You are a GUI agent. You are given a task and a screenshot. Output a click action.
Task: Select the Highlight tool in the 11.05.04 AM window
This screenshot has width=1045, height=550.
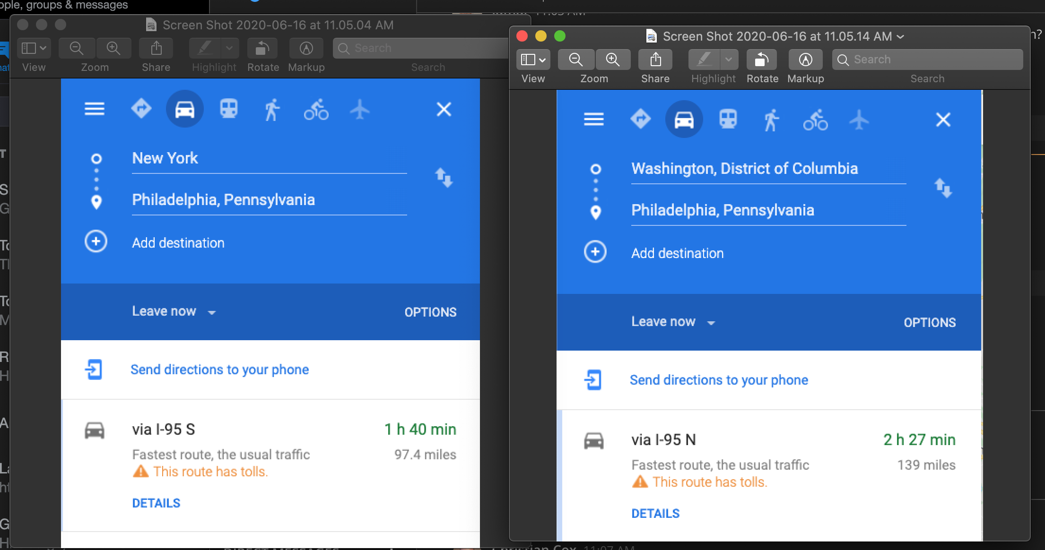205,48
